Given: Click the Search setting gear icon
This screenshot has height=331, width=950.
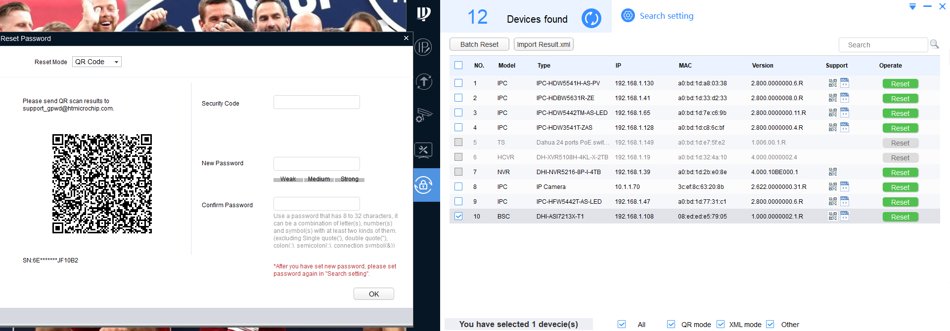Looking at the screenshot, I should click(628, 16).
